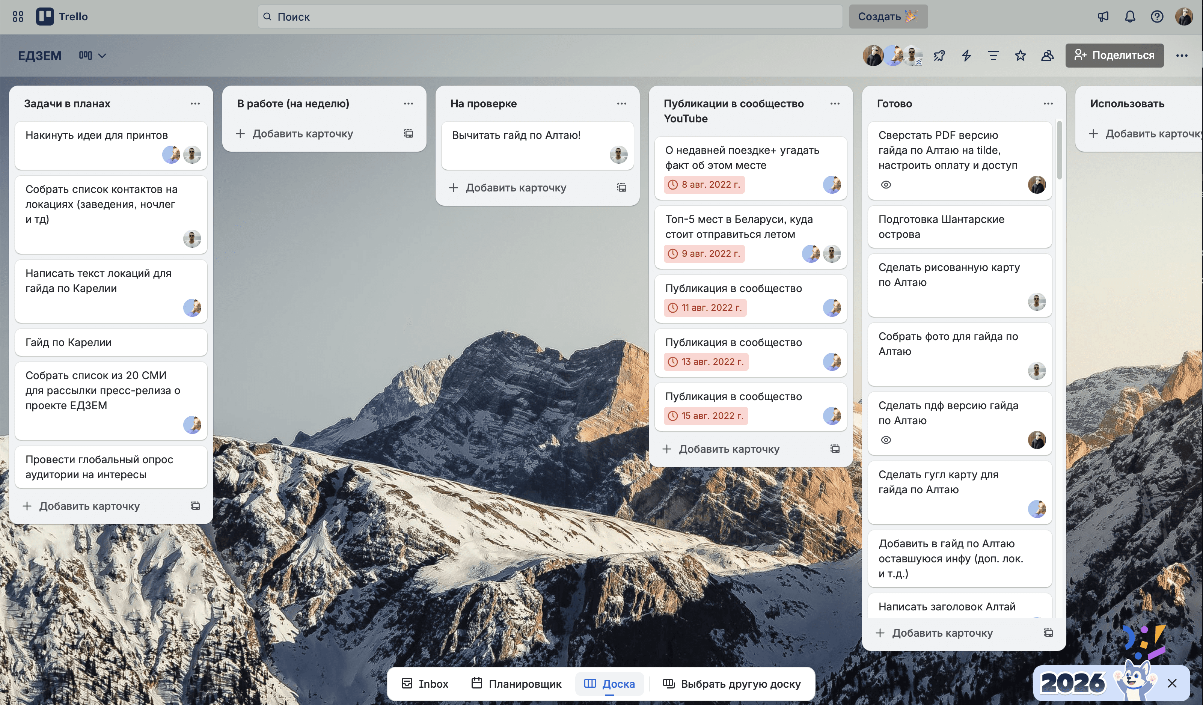
Task: Switch to the Inbox tab
Action: (425, 684)
